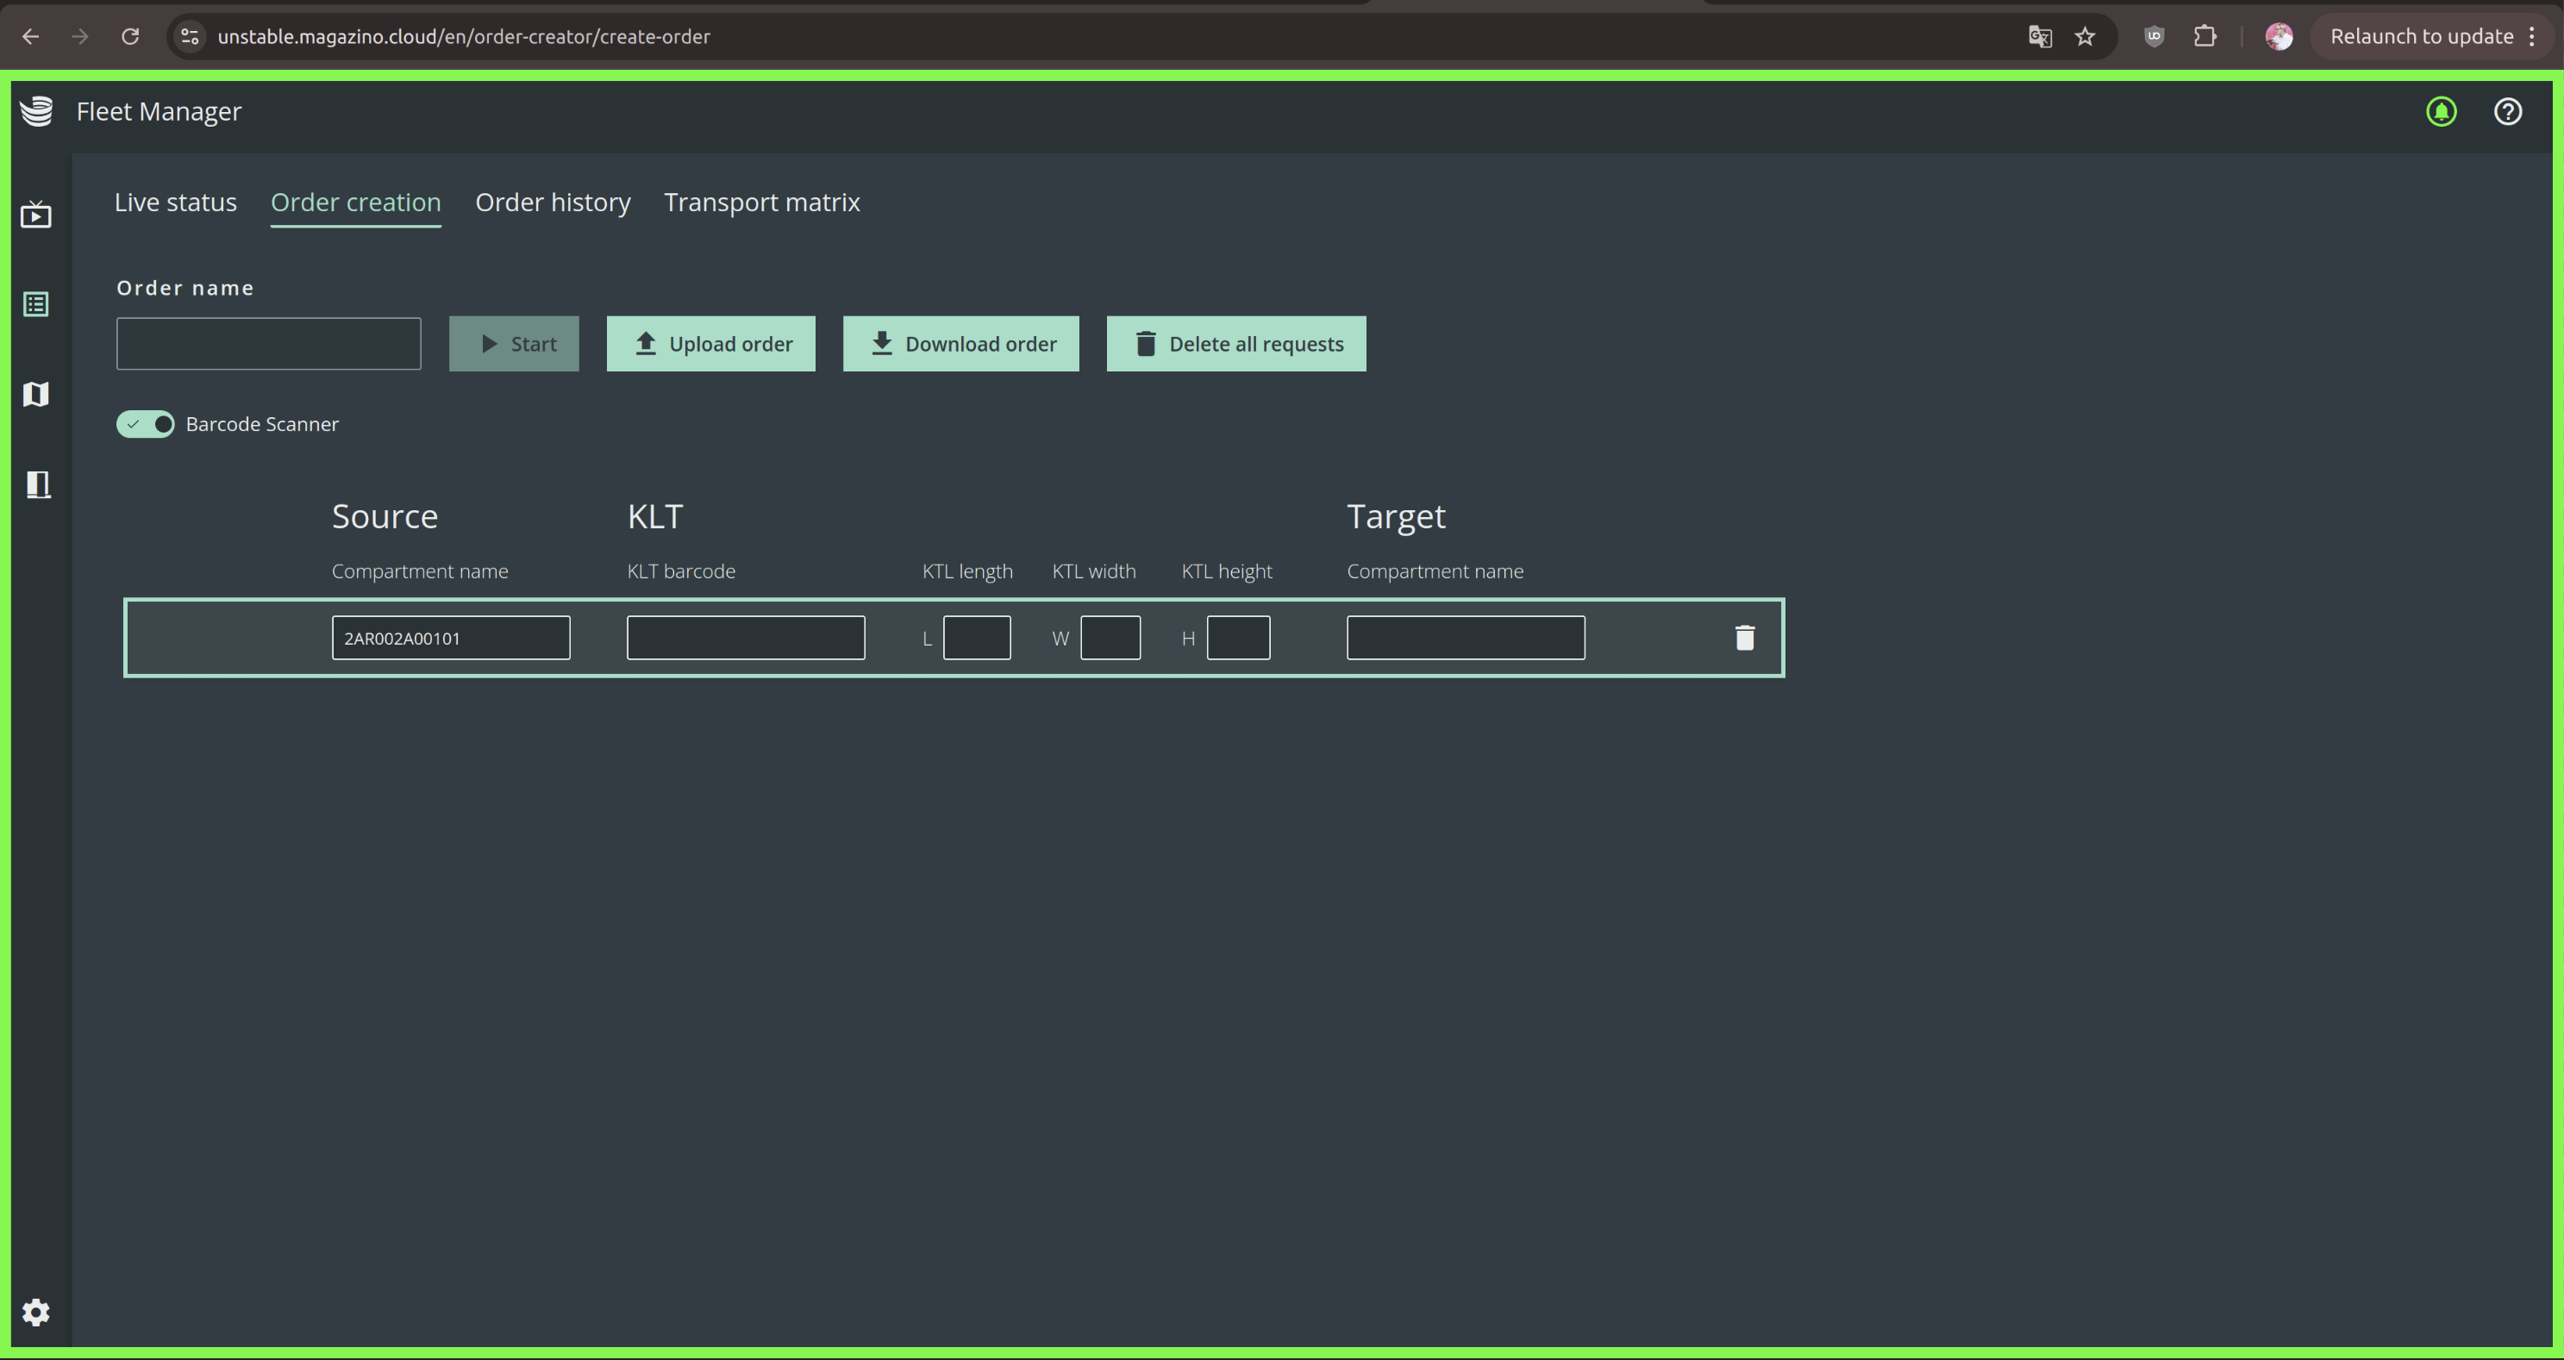The width and height of the screenshot is (2564, 1360).
Task: Open the help question mark icon
Action: (2507, 111)
